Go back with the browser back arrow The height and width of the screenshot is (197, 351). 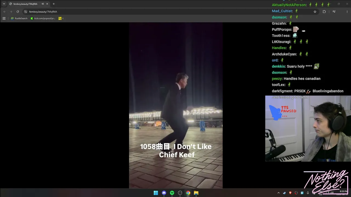(x=4, y=11)
